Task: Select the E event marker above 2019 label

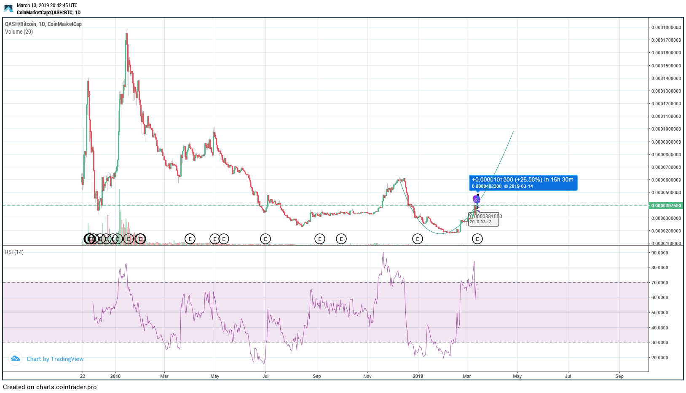Action: (417, 239)
